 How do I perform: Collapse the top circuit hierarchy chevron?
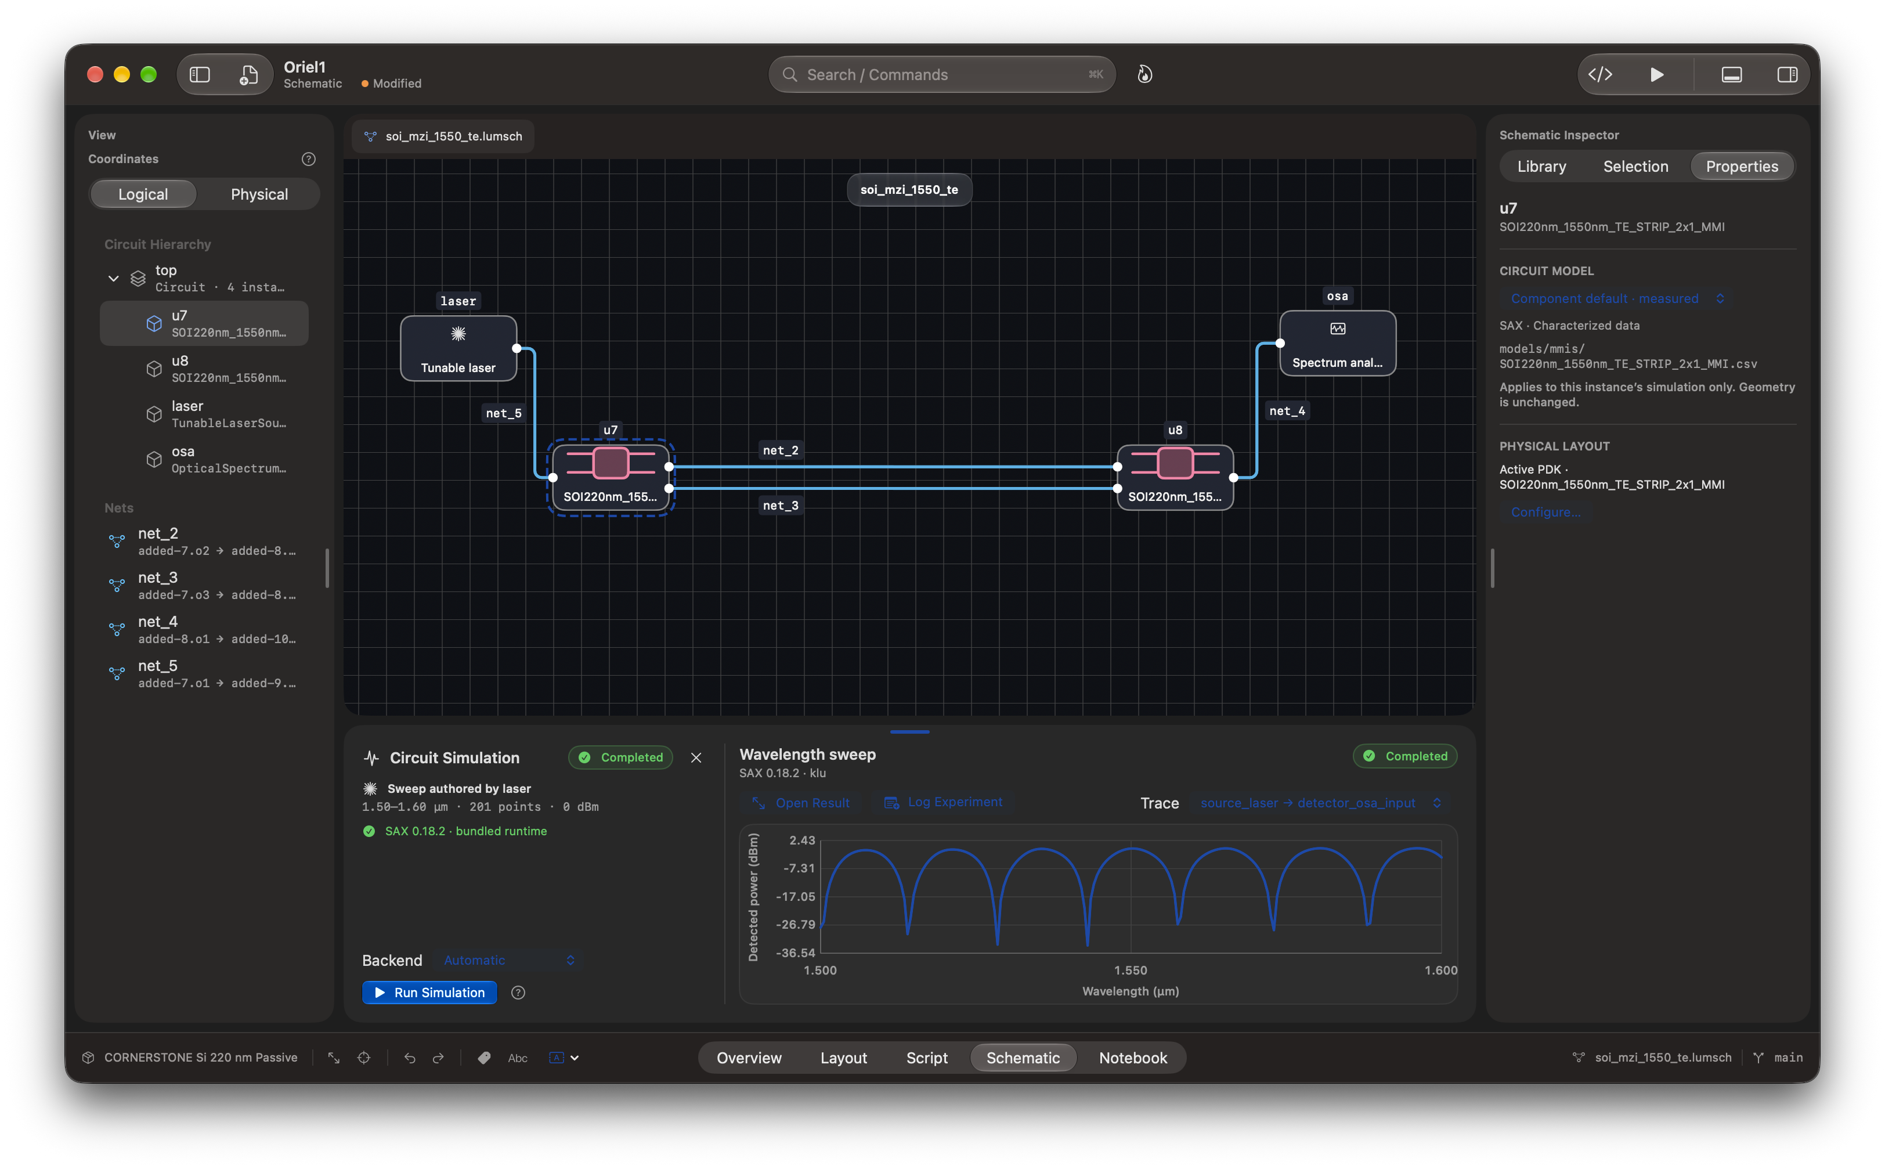tap(114, 279)
